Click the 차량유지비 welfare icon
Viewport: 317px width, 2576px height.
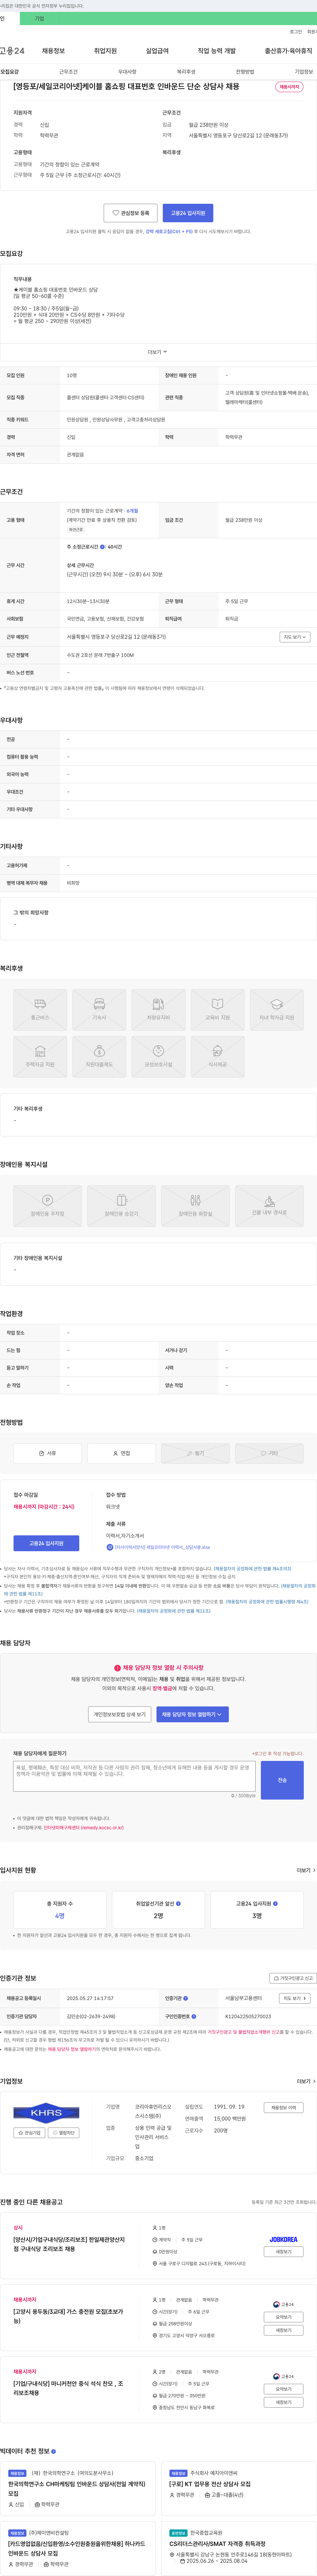[x=158, y=1010]
